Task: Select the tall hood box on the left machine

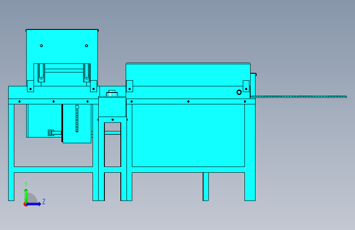Action: pos(62,58)
